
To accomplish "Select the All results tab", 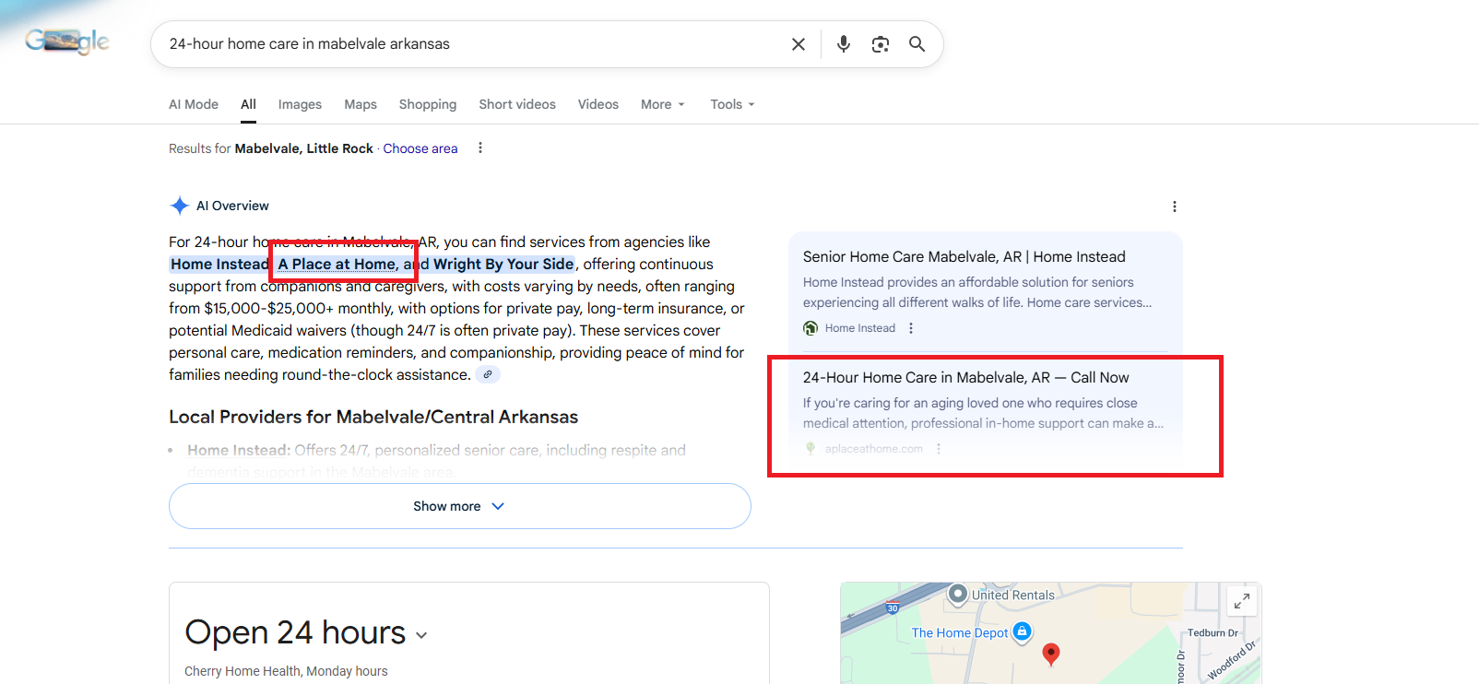I will 248,104.
